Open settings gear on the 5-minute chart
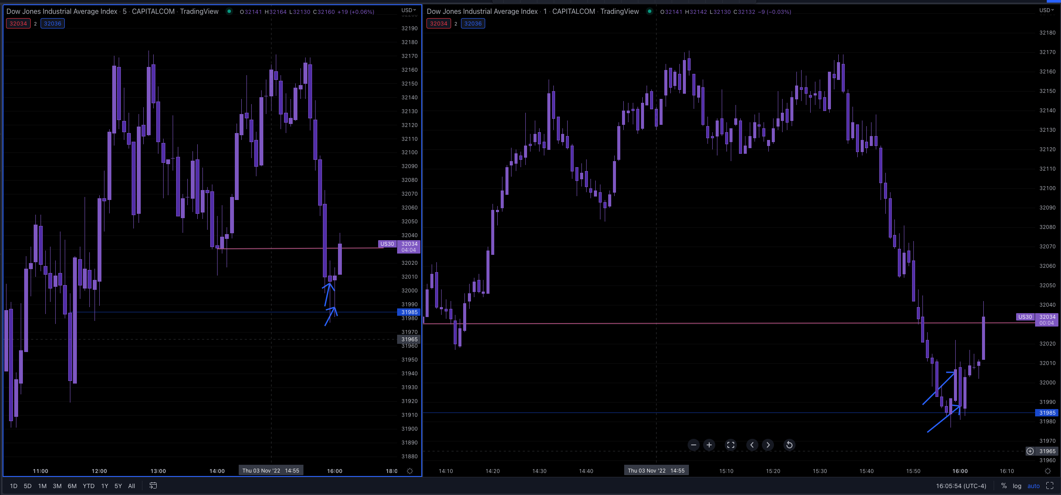 click(410, 471)
